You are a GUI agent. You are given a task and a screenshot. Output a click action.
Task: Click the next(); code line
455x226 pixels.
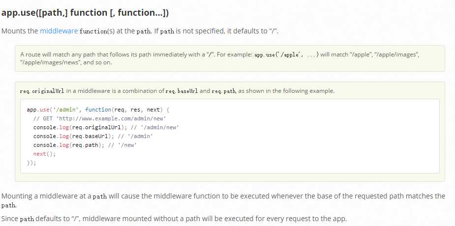(x=44, y=154)
